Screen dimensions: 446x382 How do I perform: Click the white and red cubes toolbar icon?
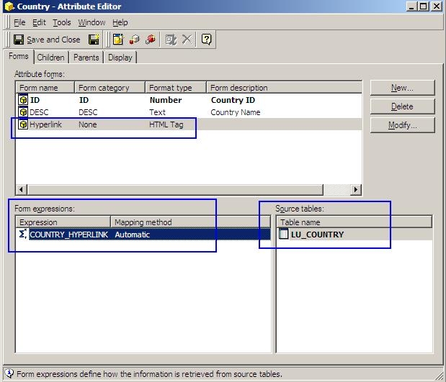pyautogui.click(x=134, y=40)
